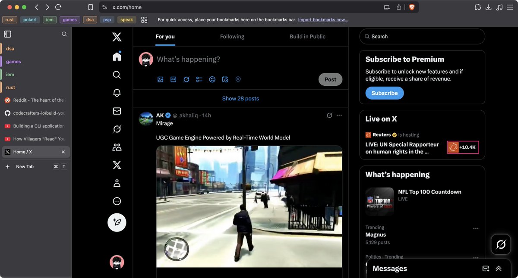
Task: Click the X logo at top of navigation
Action: point(117,37)
